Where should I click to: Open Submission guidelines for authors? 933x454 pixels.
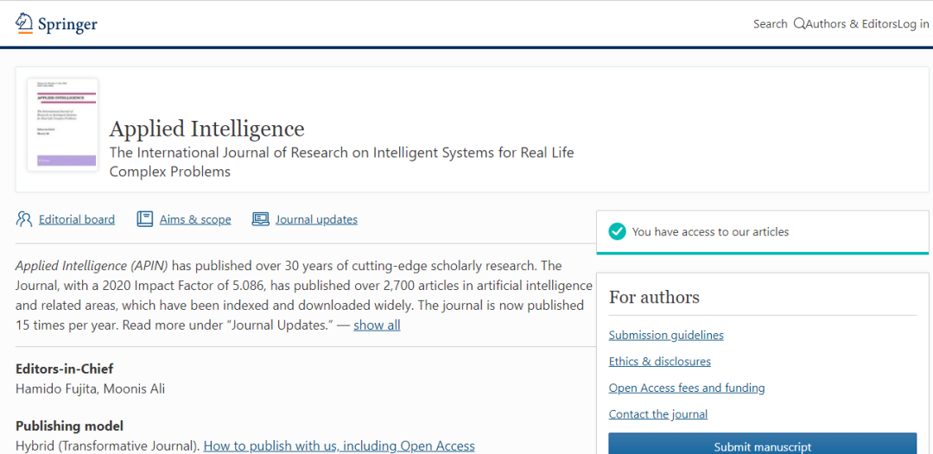(x=666, y=335)
